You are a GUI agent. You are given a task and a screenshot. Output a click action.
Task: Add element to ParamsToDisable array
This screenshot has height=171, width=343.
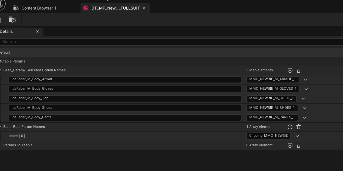(290, 145)
